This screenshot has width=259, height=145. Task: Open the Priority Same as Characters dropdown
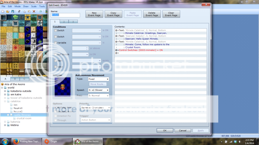[x=95, y=108]
